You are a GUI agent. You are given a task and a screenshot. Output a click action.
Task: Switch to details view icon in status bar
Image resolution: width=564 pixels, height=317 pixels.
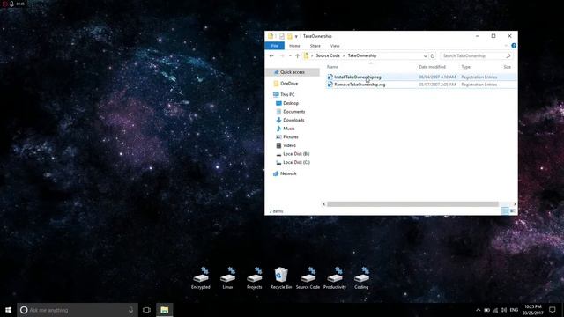pyautogui.click(x=505, y=211)
